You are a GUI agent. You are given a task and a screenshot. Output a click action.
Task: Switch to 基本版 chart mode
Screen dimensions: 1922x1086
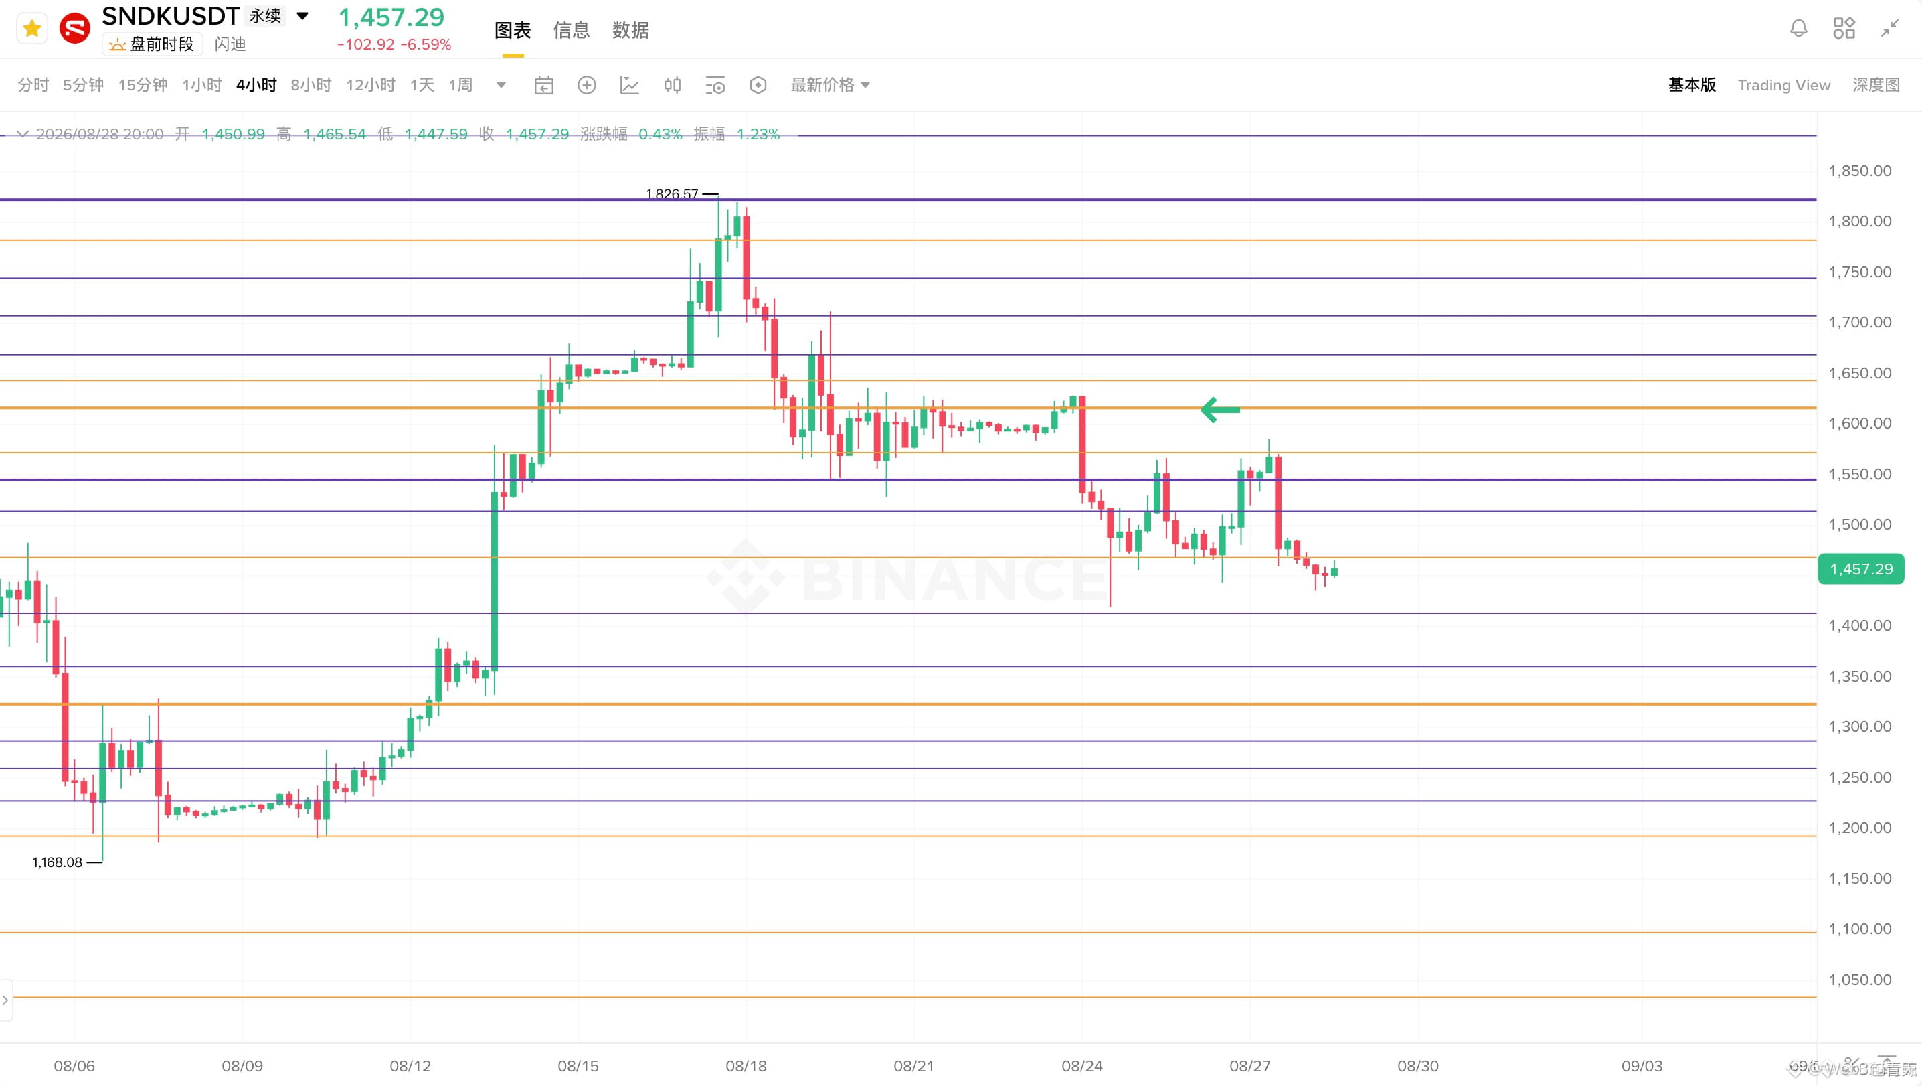pos(1691,85)
